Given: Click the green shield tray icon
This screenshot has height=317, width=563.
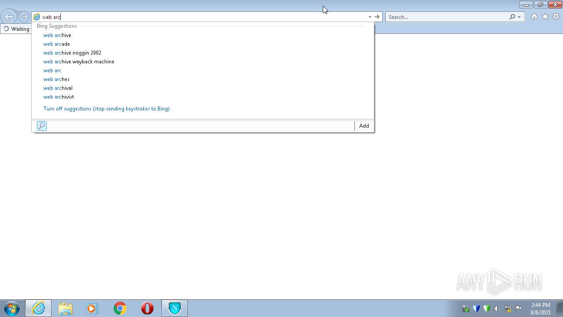Looking at the screenshot, I should [487, 309].
